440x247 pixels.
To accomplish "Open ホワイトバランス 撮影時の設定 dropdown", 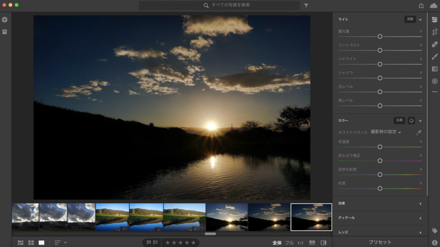I will click(x=386, y=132).
